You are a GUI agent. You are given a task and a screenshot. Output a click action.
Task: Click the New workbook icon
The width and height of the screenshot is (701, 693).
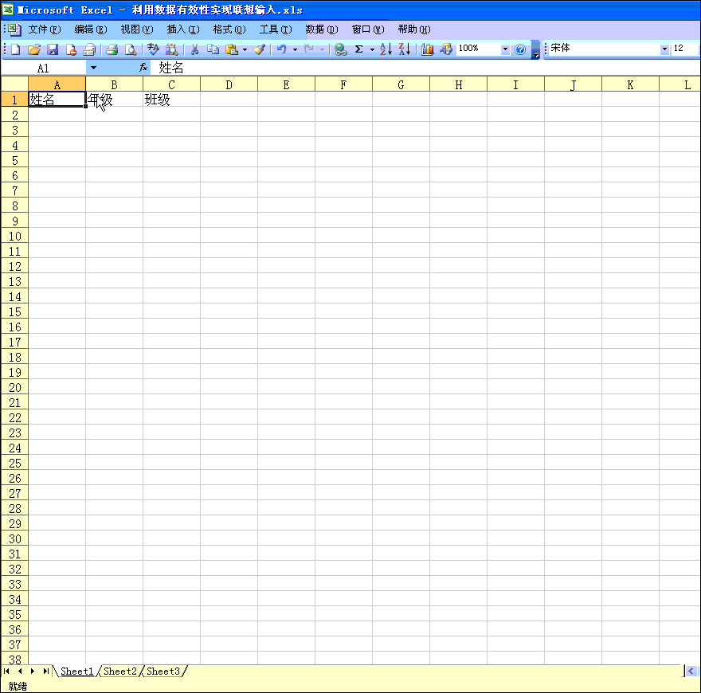[x=15, y=49]
